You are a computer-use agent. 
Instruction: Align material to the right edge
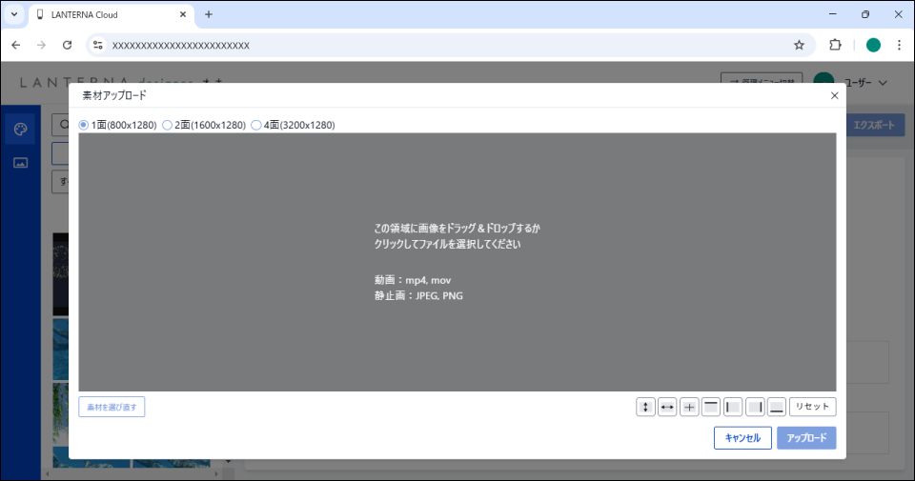(x=755, y=407)
